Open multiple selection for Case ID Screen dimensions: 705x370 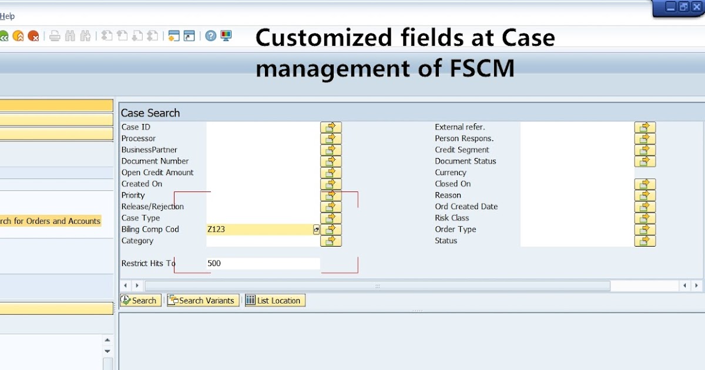coord(331,127)
